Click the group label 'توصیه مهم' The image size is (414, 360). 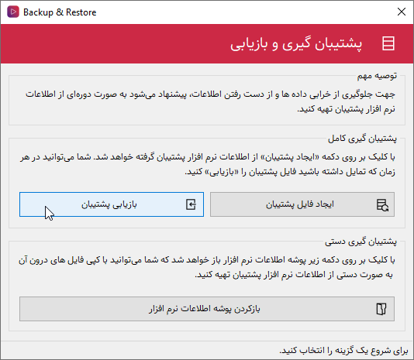click(x=377, y=76)
